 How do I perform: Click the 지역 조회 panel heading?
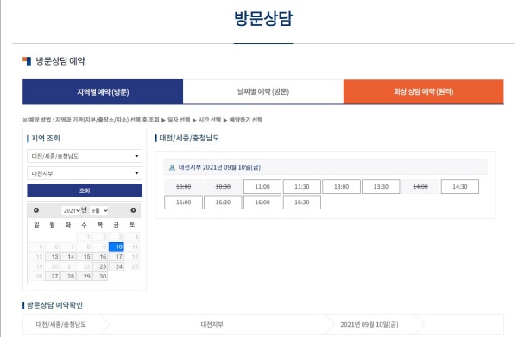point(46,139)
